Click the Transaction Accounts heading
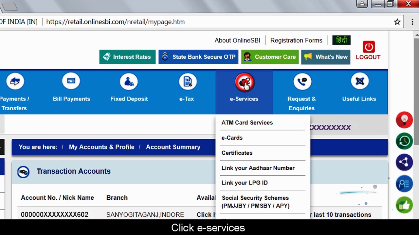 click(74, 171)
